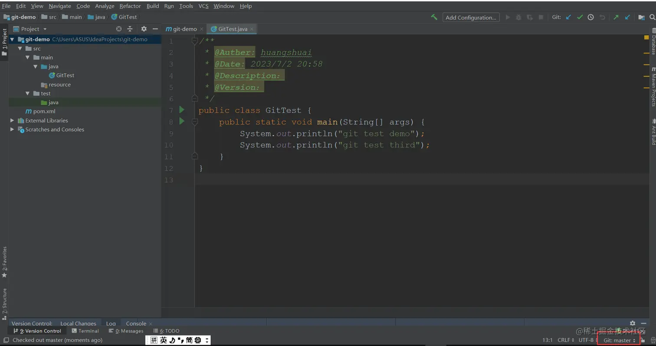Image resolution: width=656 pixels, height=346 pixels.
Task: Click the Project panel locate-target icon
Action: (x=119, y=29)
